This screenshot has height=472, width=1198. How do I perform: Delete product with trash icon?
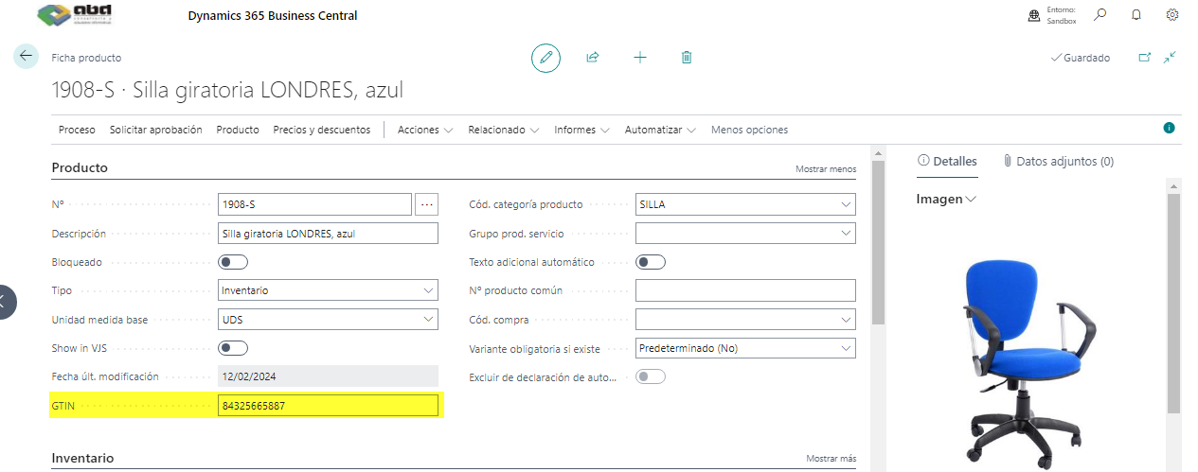tap(687, 58)
